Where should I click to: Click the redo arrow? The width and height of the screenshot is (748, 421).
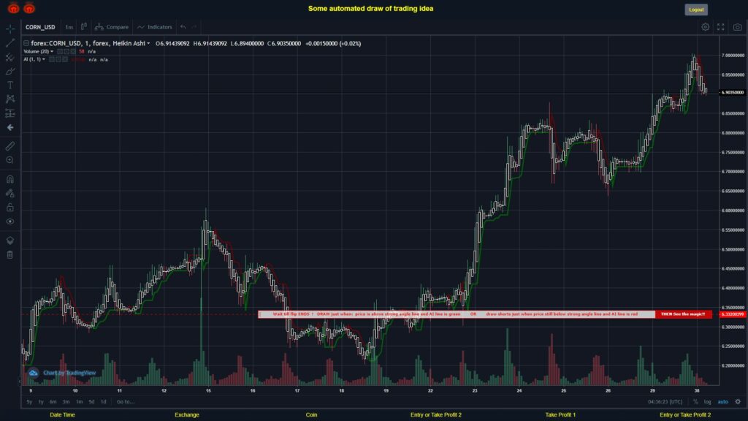pyautogui.click(x=194, y=27)
